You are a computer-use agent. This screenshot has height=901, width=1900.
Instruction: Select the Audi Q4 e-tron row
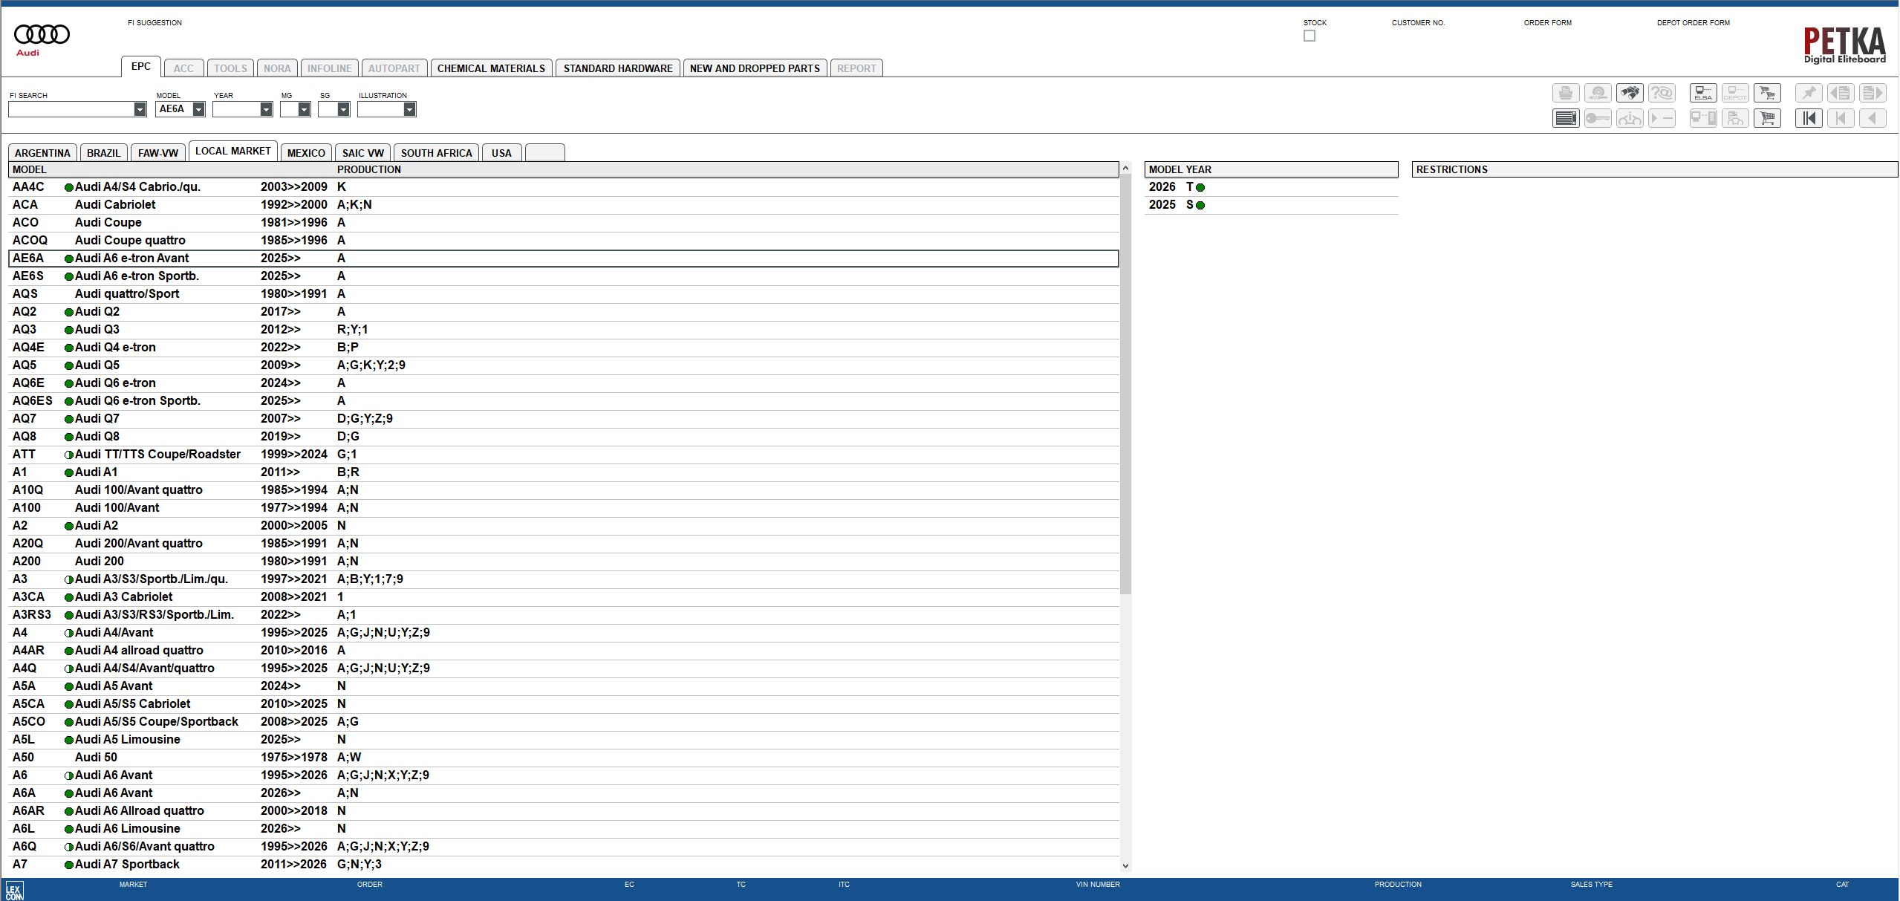tap(563, 348)
